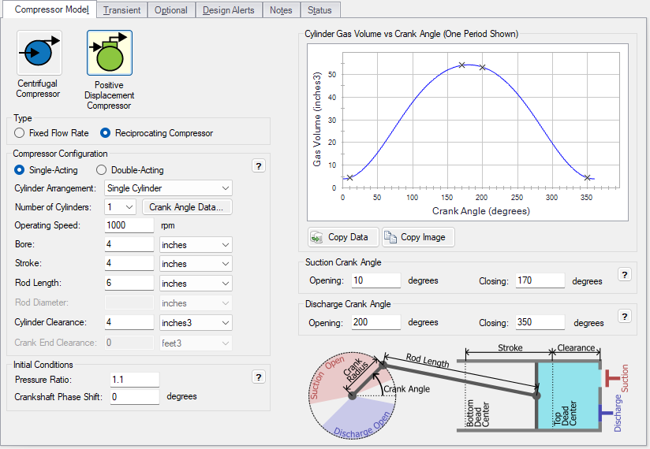
Task: Open help for Compressor Configuration
Action: coord(258,165)
